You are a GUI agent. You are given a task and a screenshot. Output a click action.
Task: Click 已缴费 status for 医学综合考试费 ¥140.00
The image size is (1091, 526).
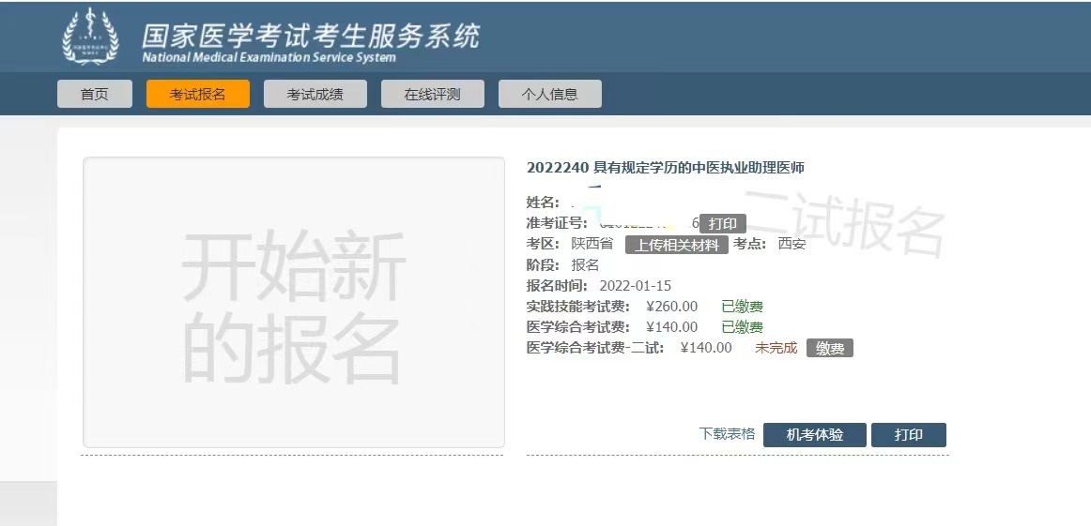[x=742, y=327]
